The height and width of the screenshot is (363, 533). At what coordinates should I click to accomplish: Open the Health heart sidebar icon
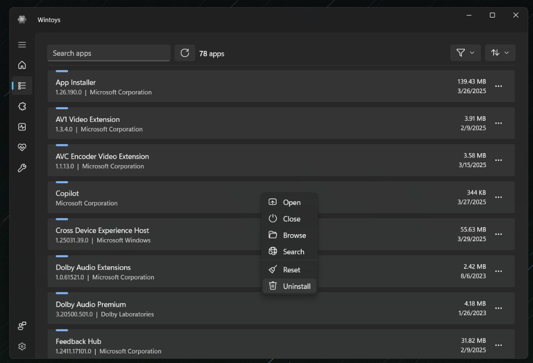click(x=22, y=148)
